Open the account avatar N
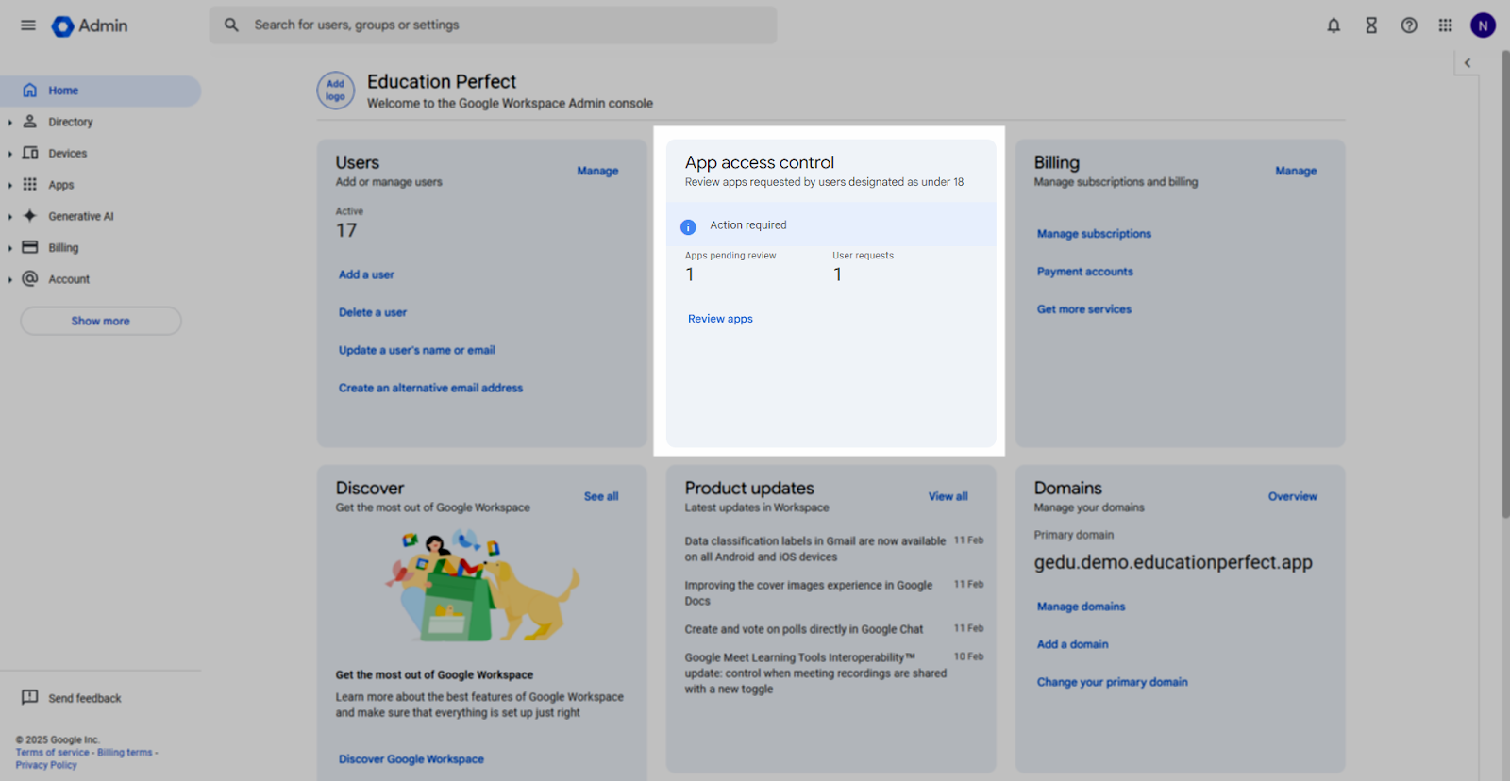This screenshot has height=781, width=1510. [x=1483, y=25]
